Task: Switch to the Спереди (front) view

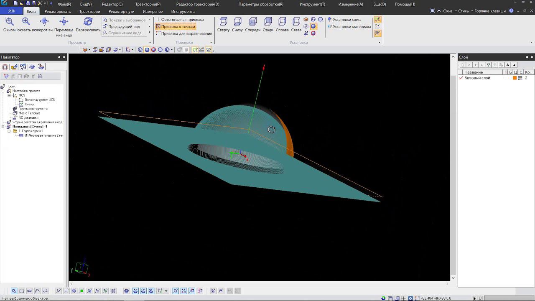Action: point(252,22)
